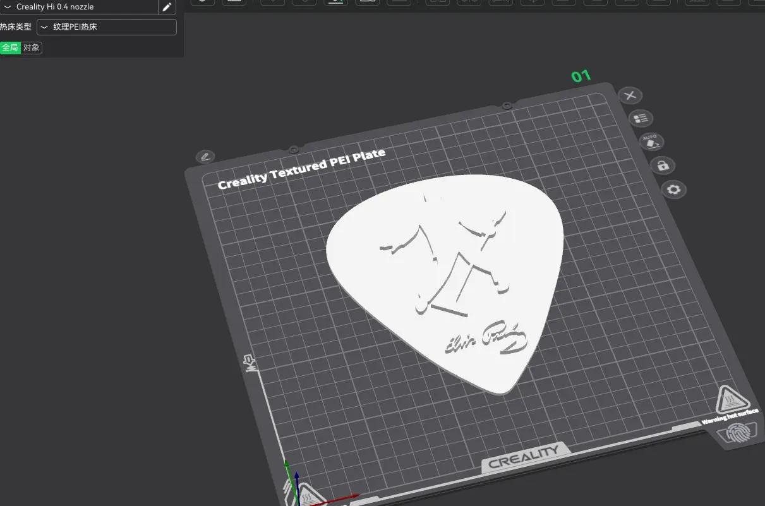Image resolution: width=765 pixels, height=506 pixels.
Task: Toggle the plate lock icon
Action: [x=663, y=166]
